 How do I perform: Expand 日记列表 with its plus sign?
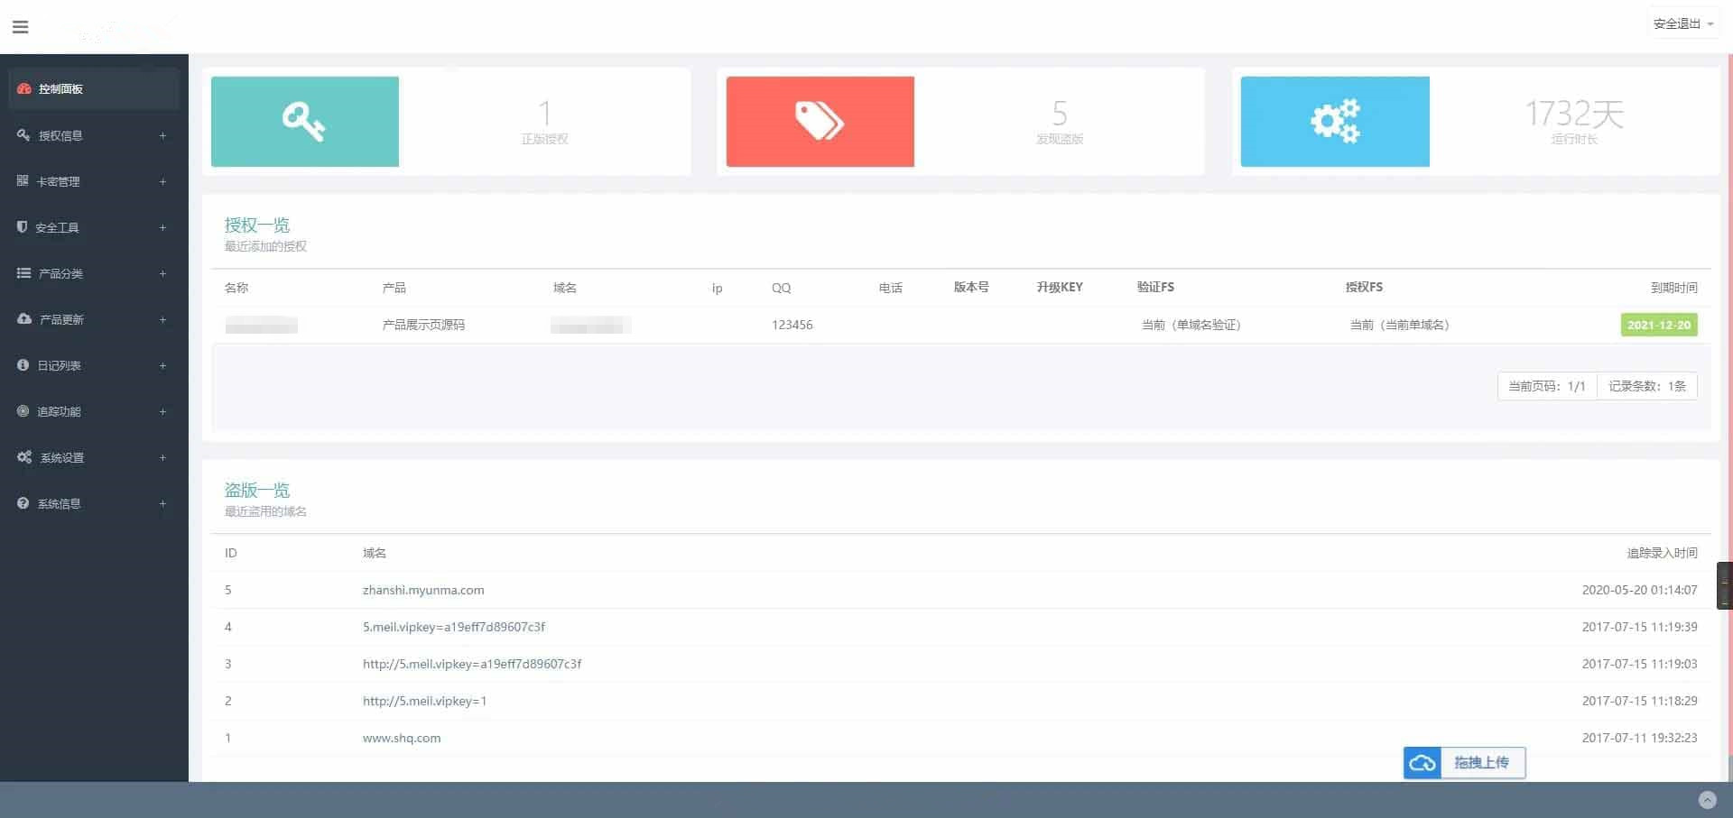point(162,365)
